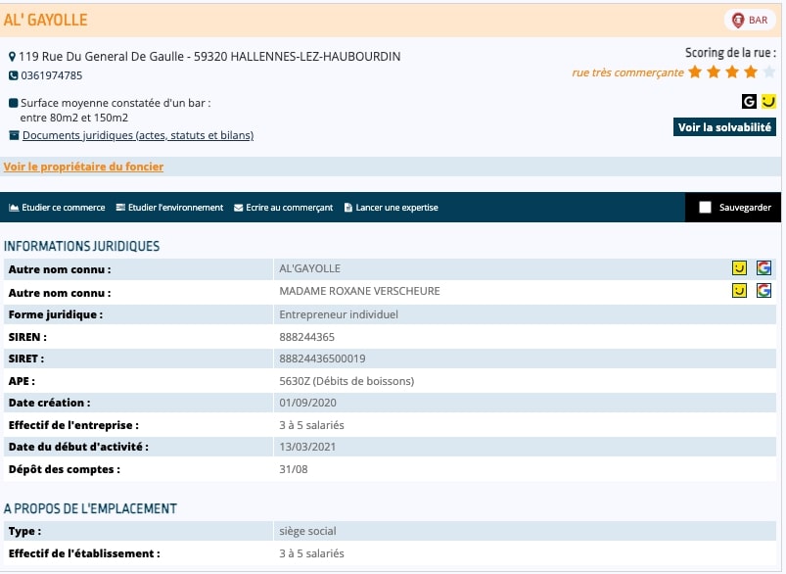Image resolution: width=786 pixels, height=574 pixels.
Task: Click the Google icon in the AL'GAYOLLE row
Action: point(763,267)
